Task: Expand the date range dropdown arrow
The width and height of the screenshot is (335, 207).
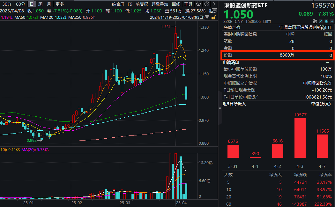Action: [x=207, y=17]
